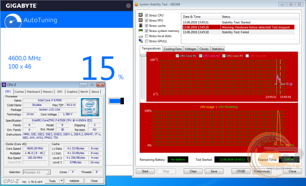
Task: Switch to the Caches tab in CPU-Z
Action: click(19, 92)
